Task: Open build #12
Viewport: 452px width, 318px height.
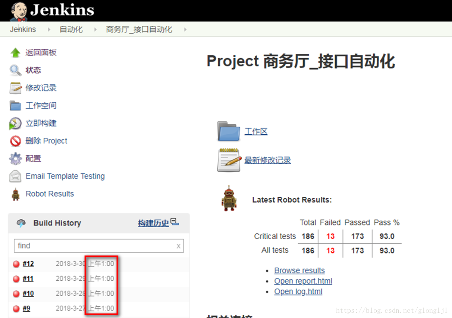Action: pyautogui.click(x=28, y=264)
